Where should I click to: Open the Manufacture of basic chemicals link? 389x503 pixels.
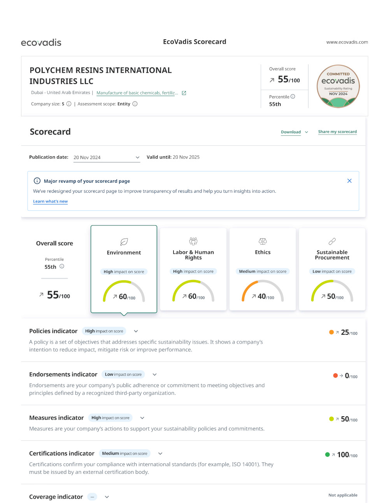(x=137, y=93)
